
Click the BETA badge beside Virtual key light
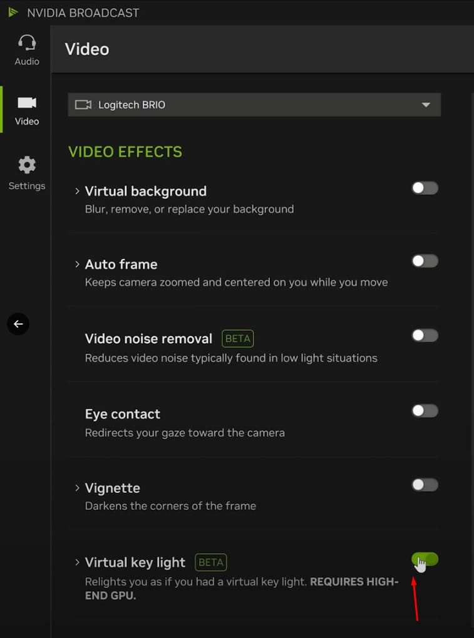[x=210, y=562]
